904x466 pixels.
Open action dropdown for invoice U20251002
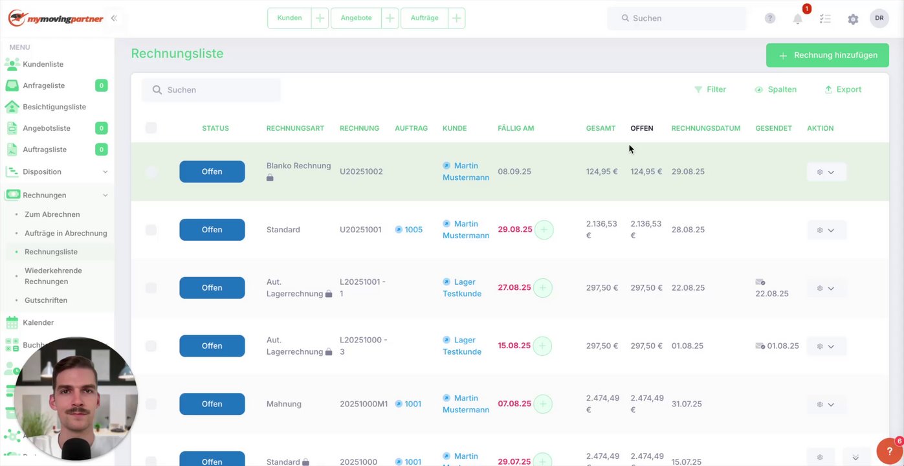[826, 172]
